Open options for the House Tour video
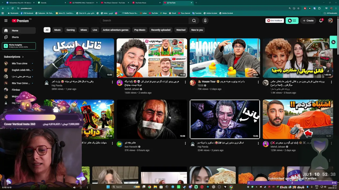Screen dimensions: 339x190 [x=258, y=82]
